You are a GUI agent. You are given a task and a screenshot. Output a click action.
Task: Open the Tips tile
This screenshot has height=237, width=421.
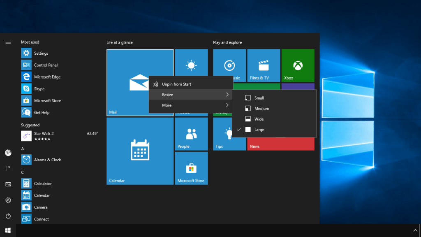(222, 134)
